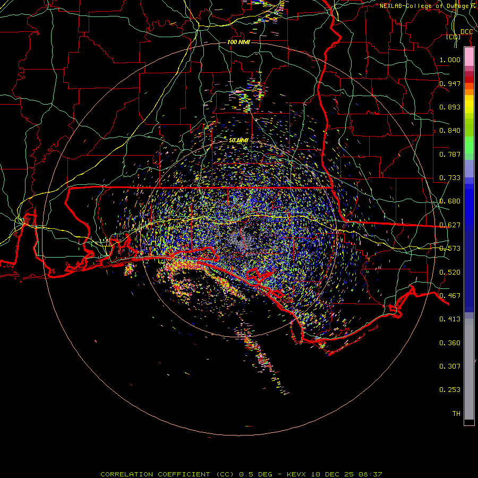
Task: Click the 0.360 legend value
Action: pyautogui.click(x=450, y=343)
